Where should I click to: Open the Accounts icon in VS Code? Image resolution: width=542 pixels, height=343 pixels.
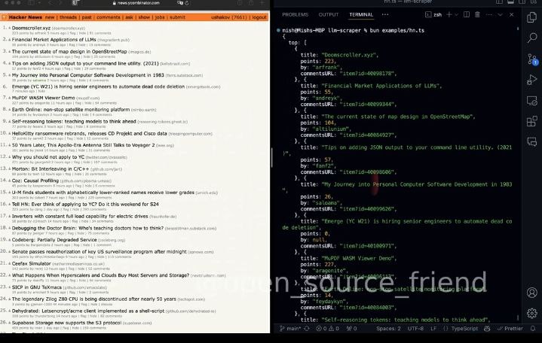tap(532, 293)
